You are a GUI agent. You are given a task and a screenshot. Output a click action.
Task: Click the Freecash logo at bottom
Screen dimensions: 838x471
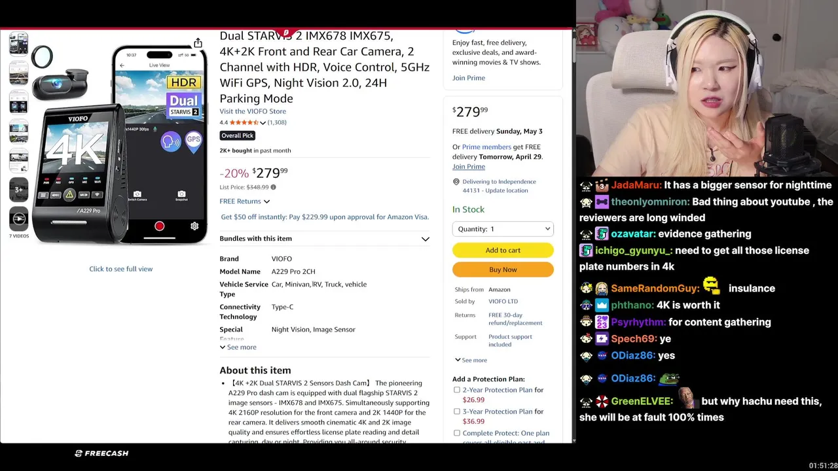click(101, 453)
